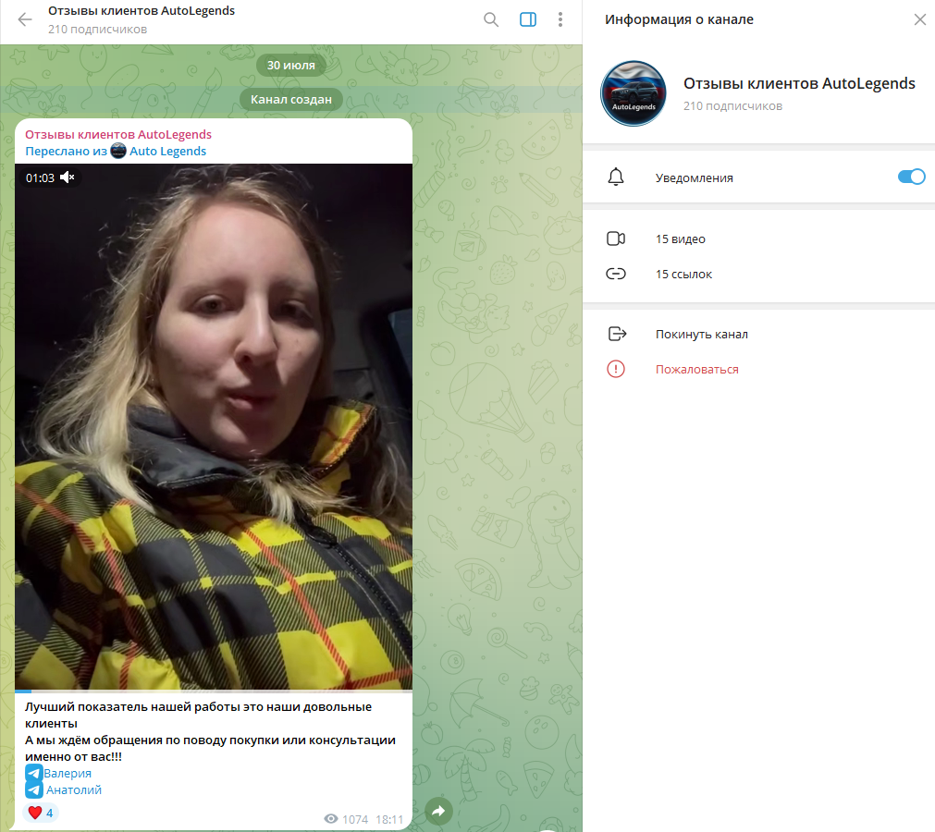Screen dimensions: 935x832
Task: Click the leave channel exit icon
Action: (x=617, y=334)
